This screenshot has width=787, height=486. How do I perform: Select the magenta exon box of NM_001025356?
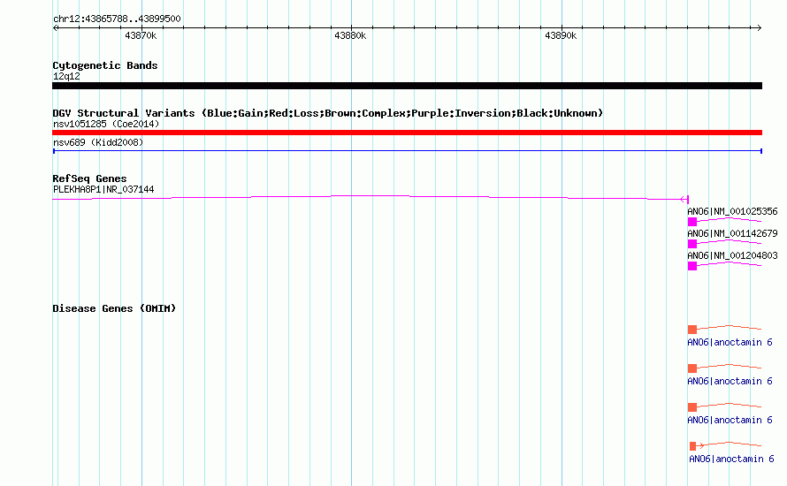(692, 222)
